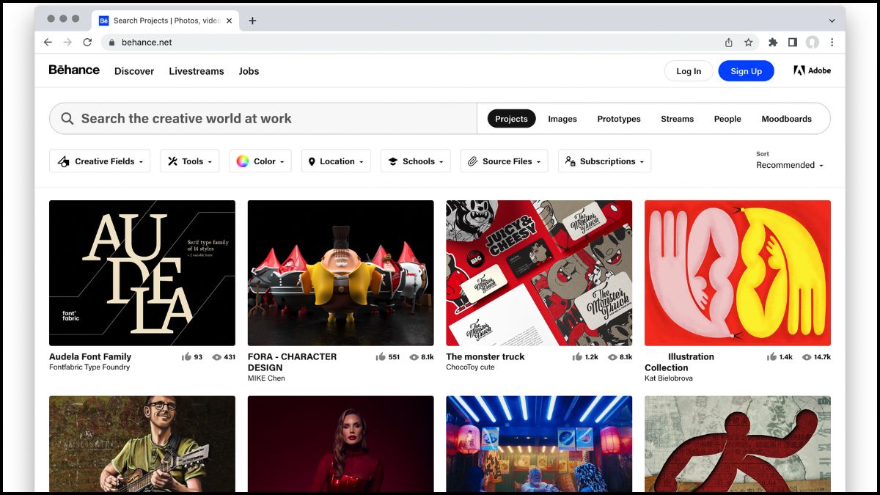
Task: Click the Location pin filter icon
Action: [312, 161]
